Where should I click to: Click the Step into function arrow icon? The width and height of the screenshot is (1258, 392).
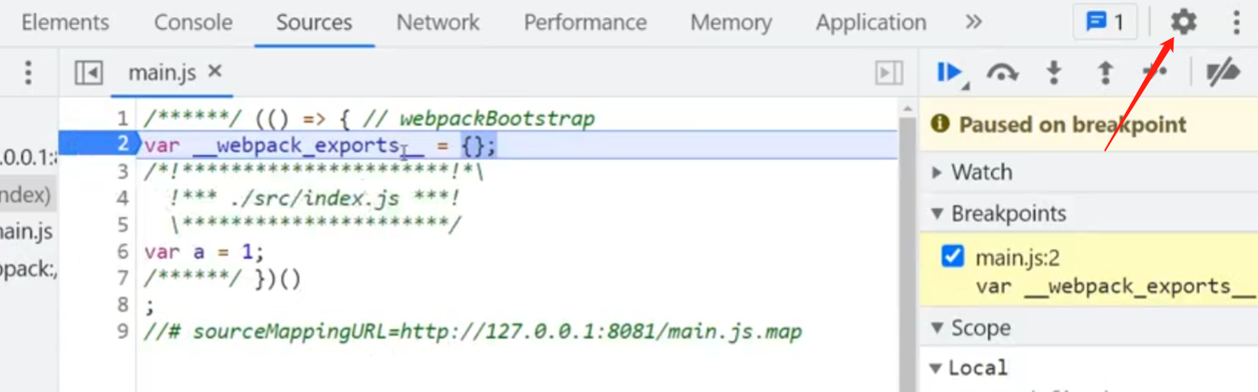point(1054,73)
